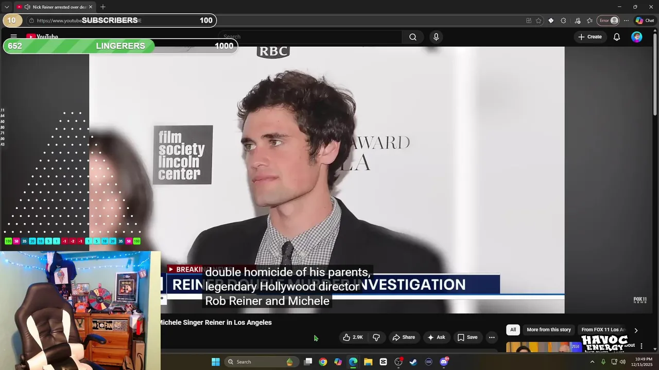Select the Nick Reiner arrested browser tab
This screenshot has height=370, width=659.
(55, 7)
